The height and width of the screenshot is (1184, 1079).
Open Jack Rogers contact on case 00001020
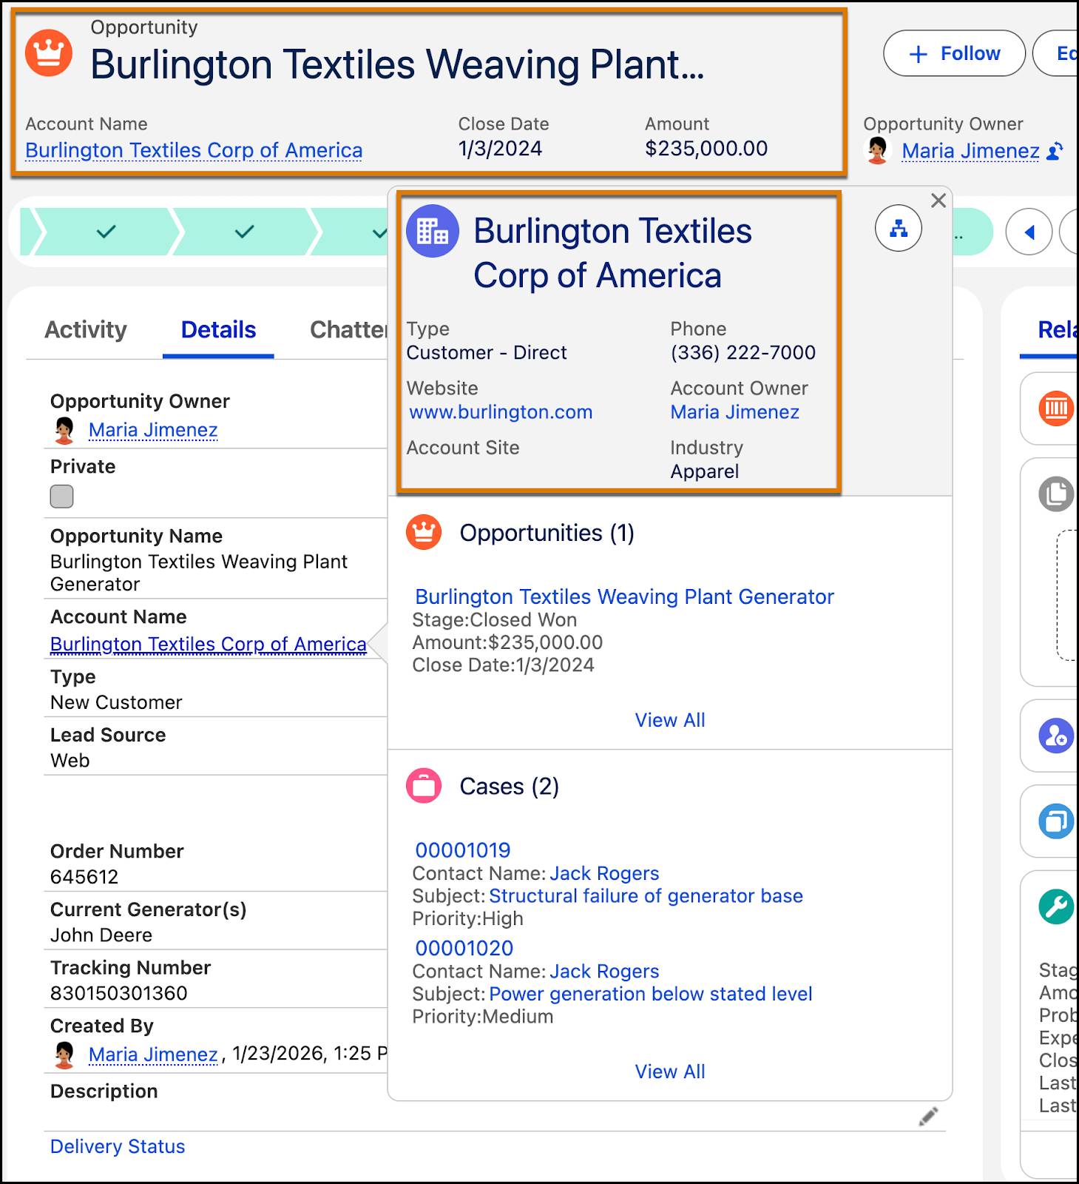(604, 971)
